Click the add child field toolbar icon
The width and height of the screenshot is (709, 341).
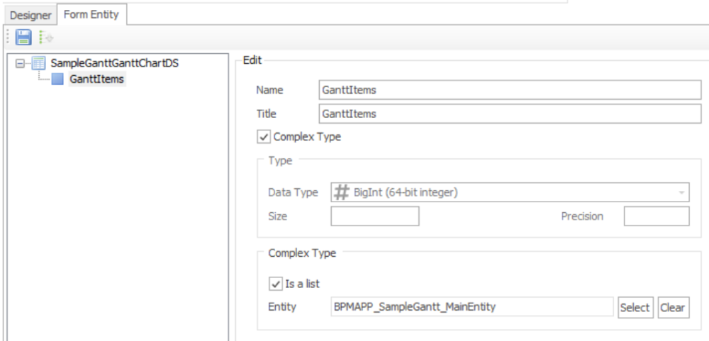point(46,37)
